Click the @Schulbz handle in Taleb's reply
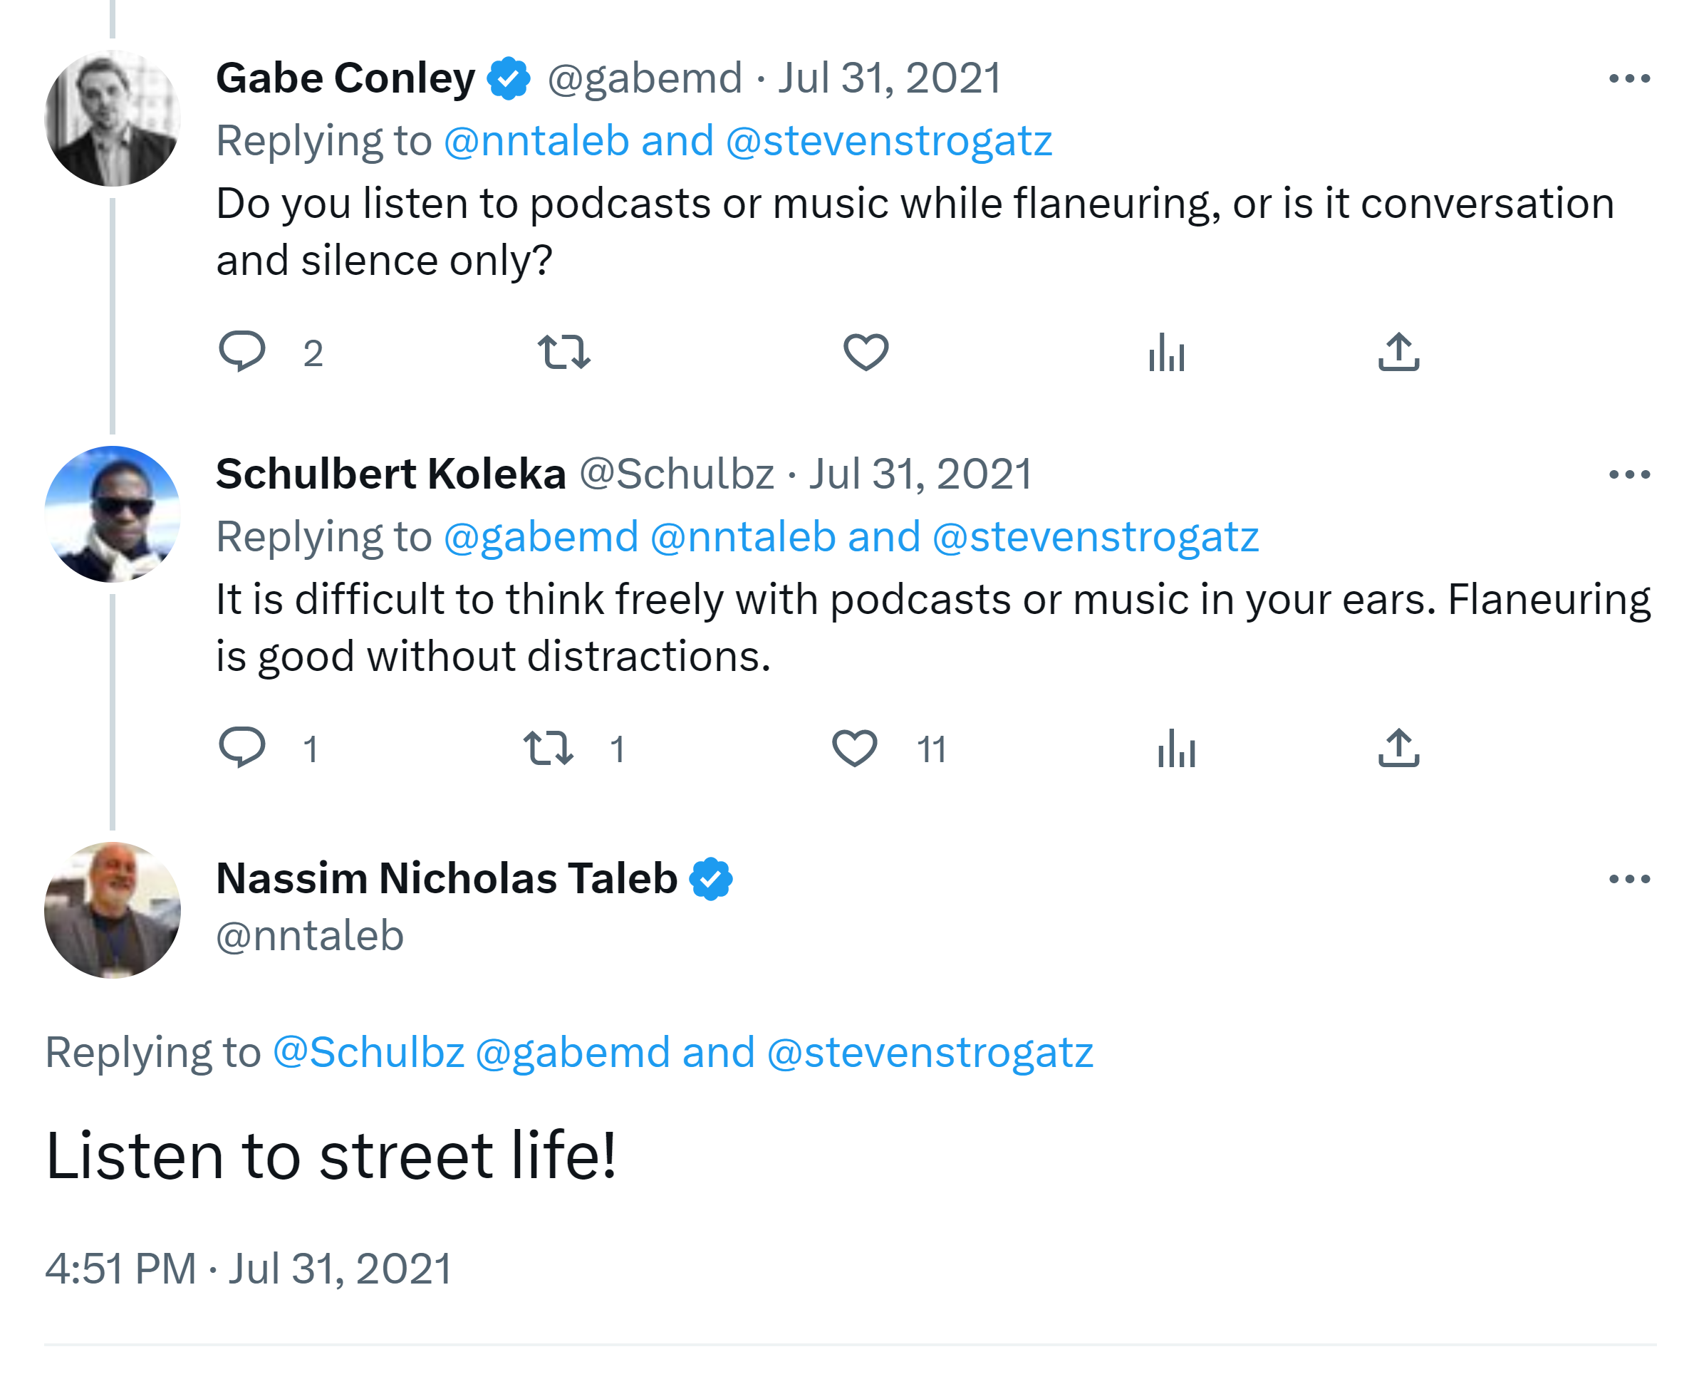This screenshot has width=1694, height=1374. coord(368,1053)
